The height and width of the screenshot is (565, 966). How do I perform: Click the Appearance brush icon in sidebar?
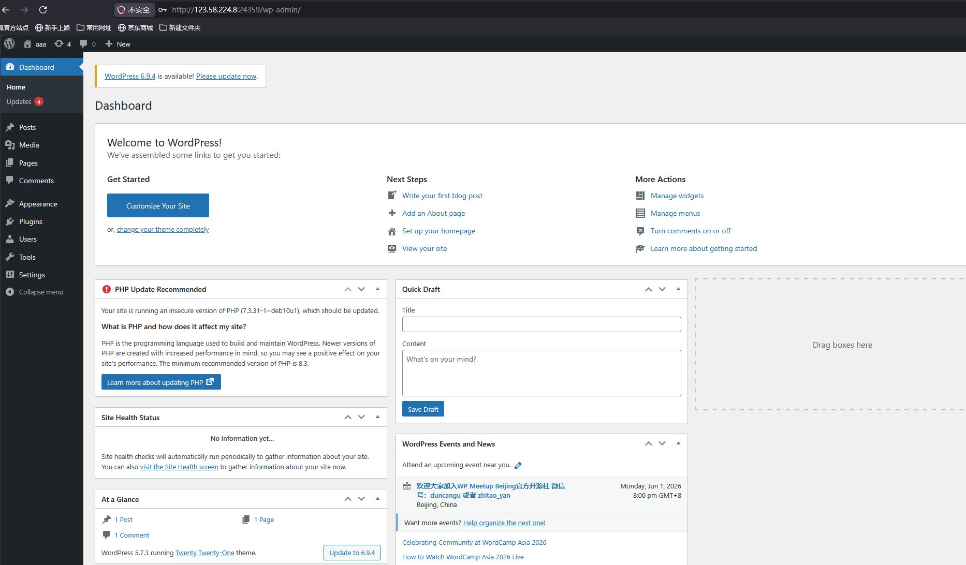(x=10, y=204)
